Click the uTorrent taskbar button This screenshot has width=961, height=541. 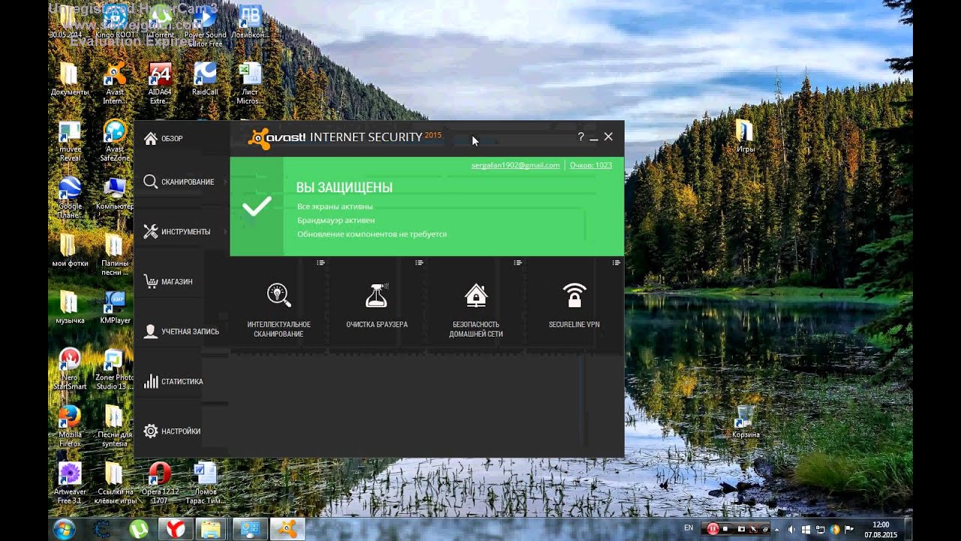tap(139, 529)
